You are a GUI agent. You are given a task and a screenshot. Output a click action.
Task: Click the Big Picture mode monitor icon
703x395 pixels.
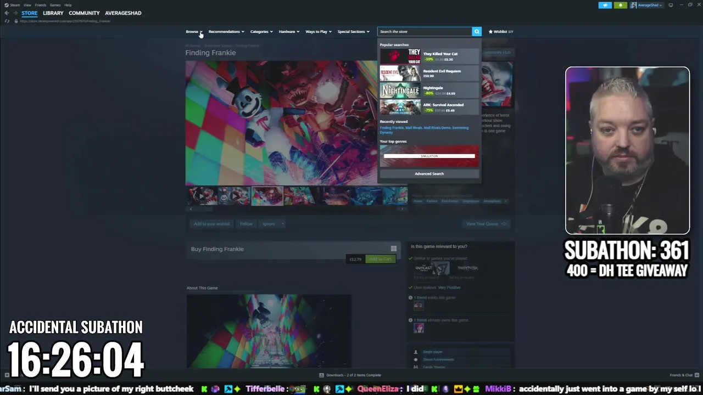point(671,5)
